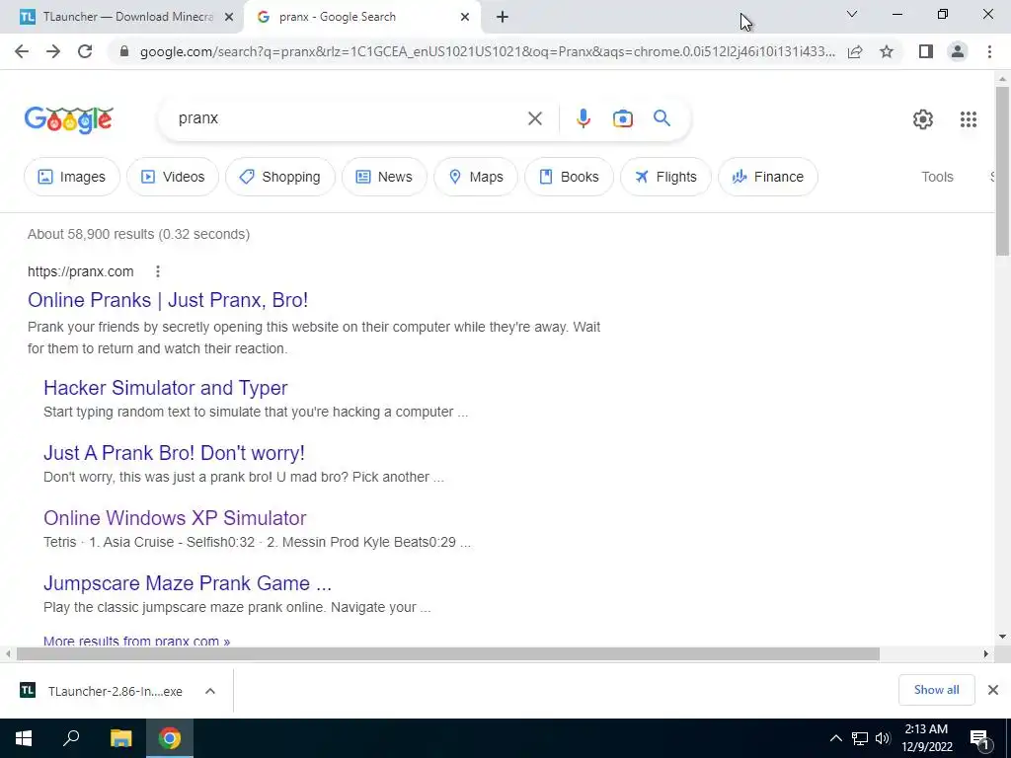Go forward with the browser forward arrow
This screenshot has width=1011, height=758.
coord(53,51)
